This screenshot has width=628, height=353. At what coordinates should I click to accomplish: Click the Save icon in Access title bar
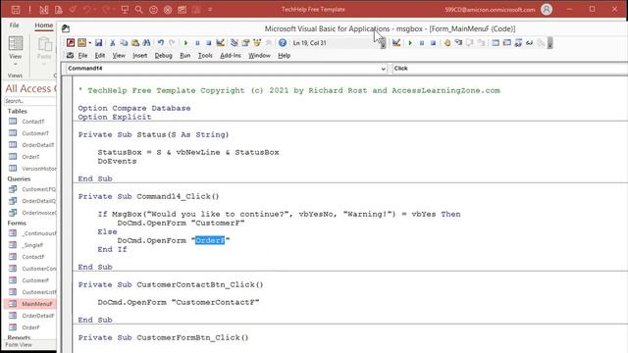[16, 9]
